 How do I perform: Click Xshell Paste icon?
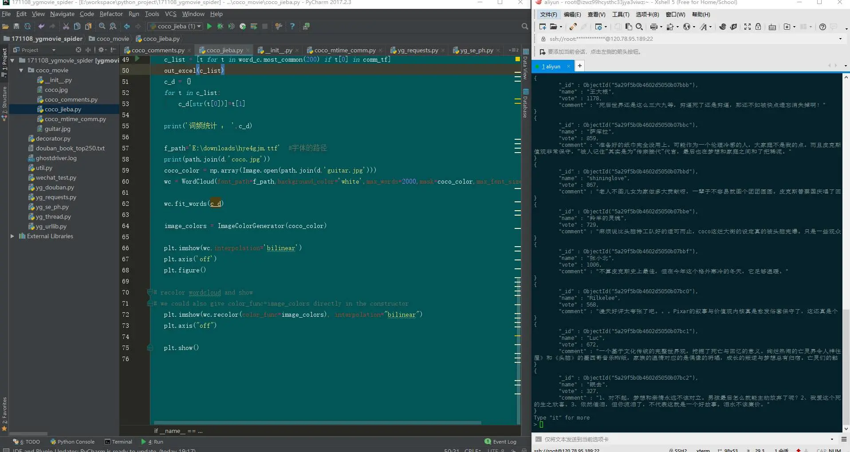pyautogui.click(x=629, y=27)
